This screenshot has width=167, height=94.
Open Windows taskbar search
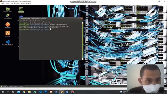[x=8, y=92]
